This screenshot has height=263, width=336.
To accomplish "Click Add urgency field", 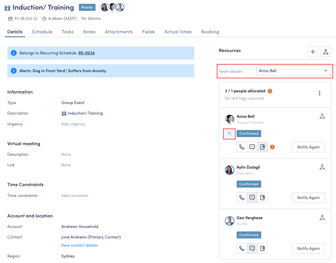I will pos(73,124).
